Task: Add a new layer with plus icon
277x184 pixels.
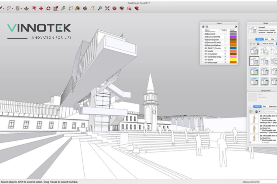Action: coord(203,27)
